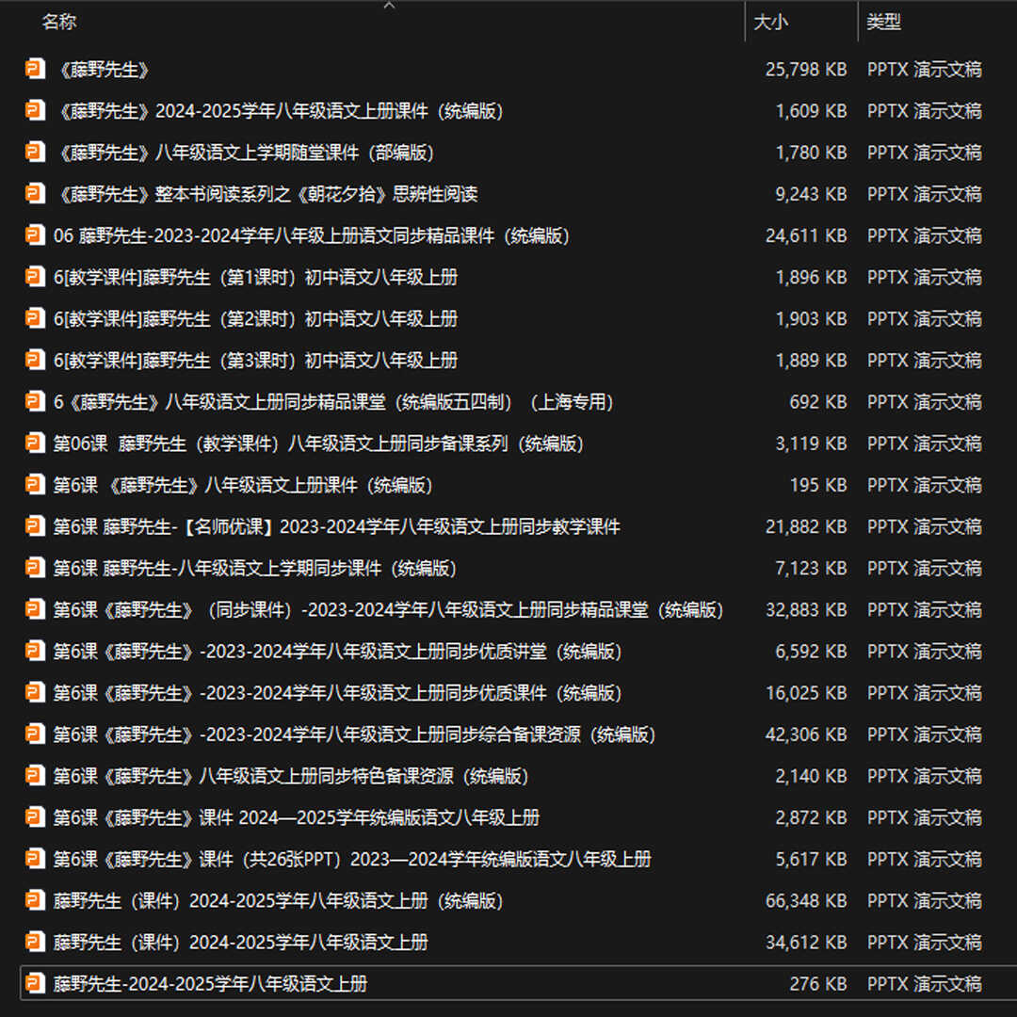Click icon of the 同步优质课件 file
Screen dimensions: 1017x1017
(x=35, y=691)
